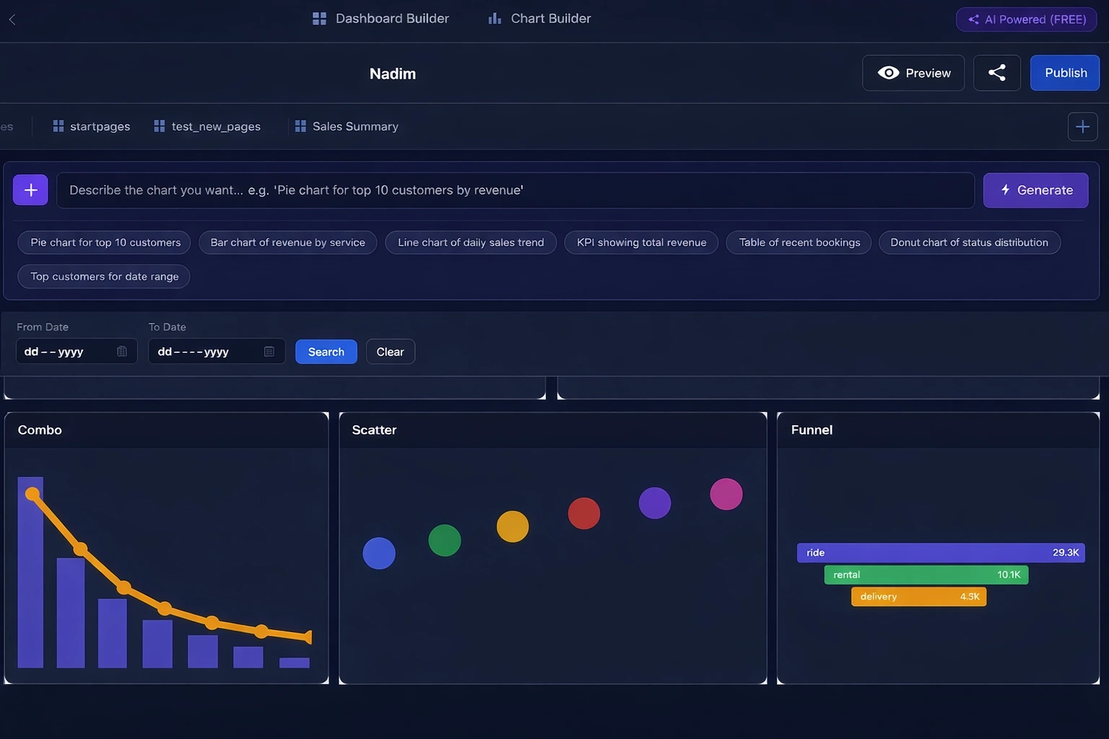This screenshot has height=739, width=1109.
Task: Click the back arrow at top left
Action: point(12,19)
